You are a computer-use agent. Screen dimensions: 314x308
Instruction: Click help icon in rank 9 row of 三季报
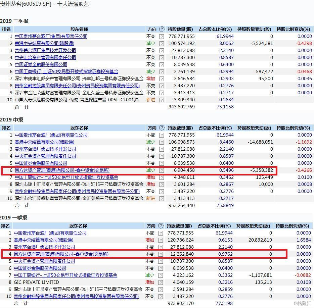162,93
